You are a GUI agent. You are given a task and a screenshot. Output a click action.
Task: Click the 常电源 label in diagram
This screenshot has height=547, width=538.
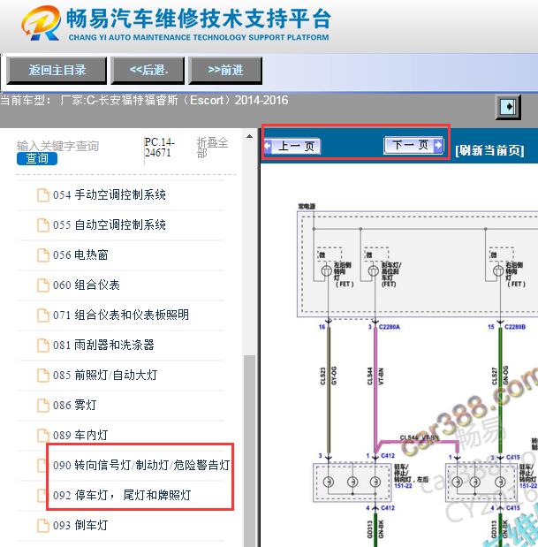pyautogui.click(x=307, y=206)
